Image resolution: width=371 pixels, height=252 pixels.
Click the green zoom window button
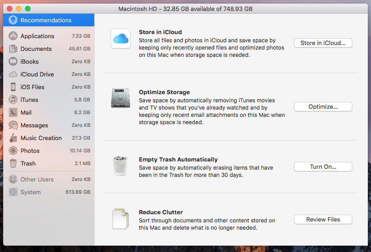coord(28,9)
